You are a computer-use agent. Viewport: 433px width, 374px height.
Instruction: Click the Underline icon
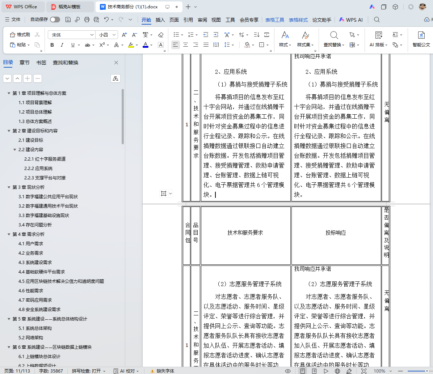click(73, 45)
